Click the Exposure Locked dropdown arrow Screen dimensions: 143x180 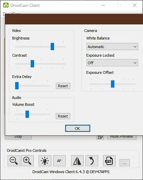[135, 63]
